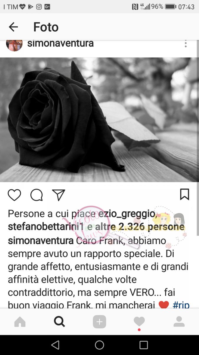199x355 pixels.
Task: Tap the black rose photo
Action: (99, 120)
